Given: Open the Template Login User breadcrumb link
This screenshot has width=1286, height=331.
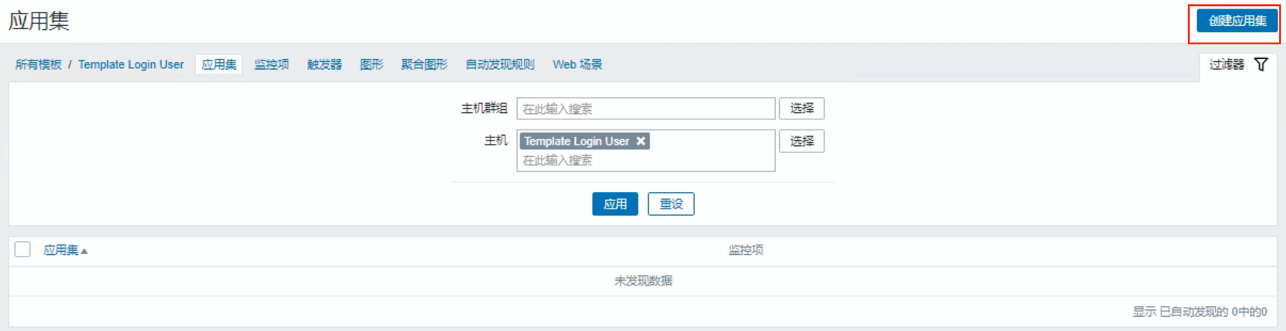Looking at the screenshot, I should pos(131,65).
